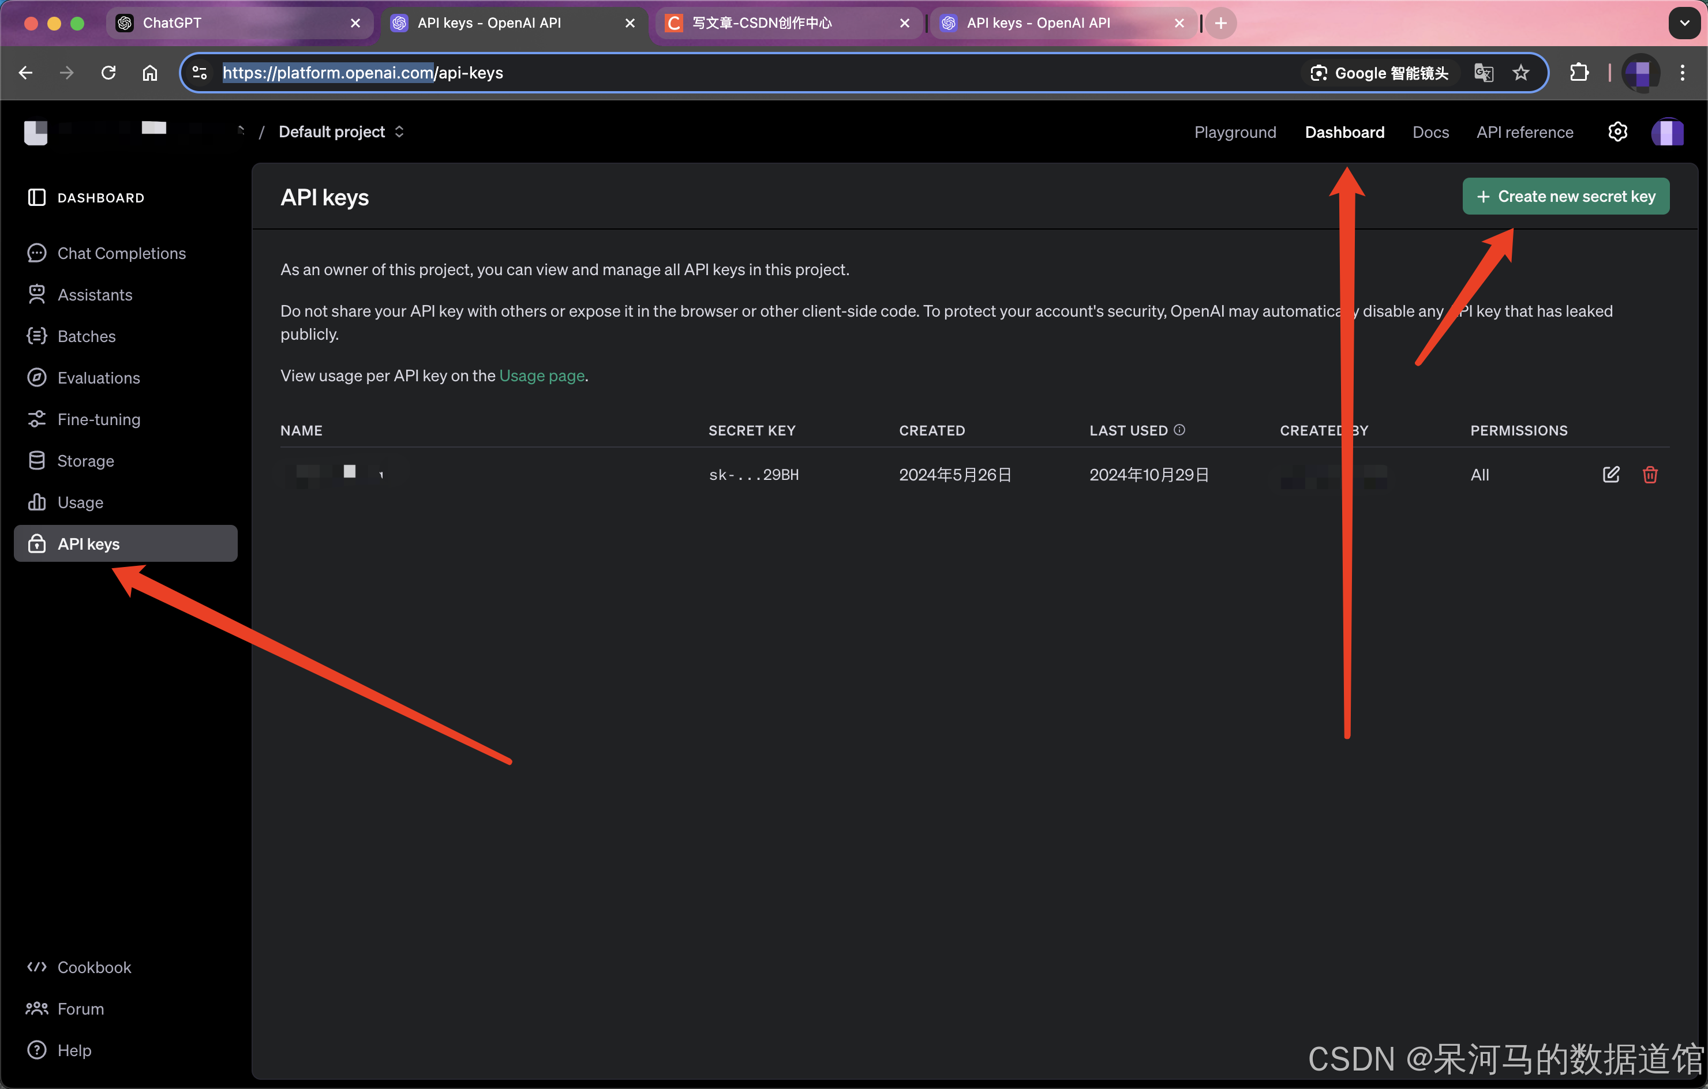Click the Google Translate icon in address bar
This screenshot has height=1089, width=1708.
1483,72
